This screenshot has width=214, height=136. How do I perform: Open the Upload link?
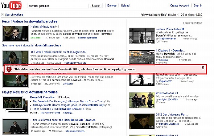click(x=125, y=5)
